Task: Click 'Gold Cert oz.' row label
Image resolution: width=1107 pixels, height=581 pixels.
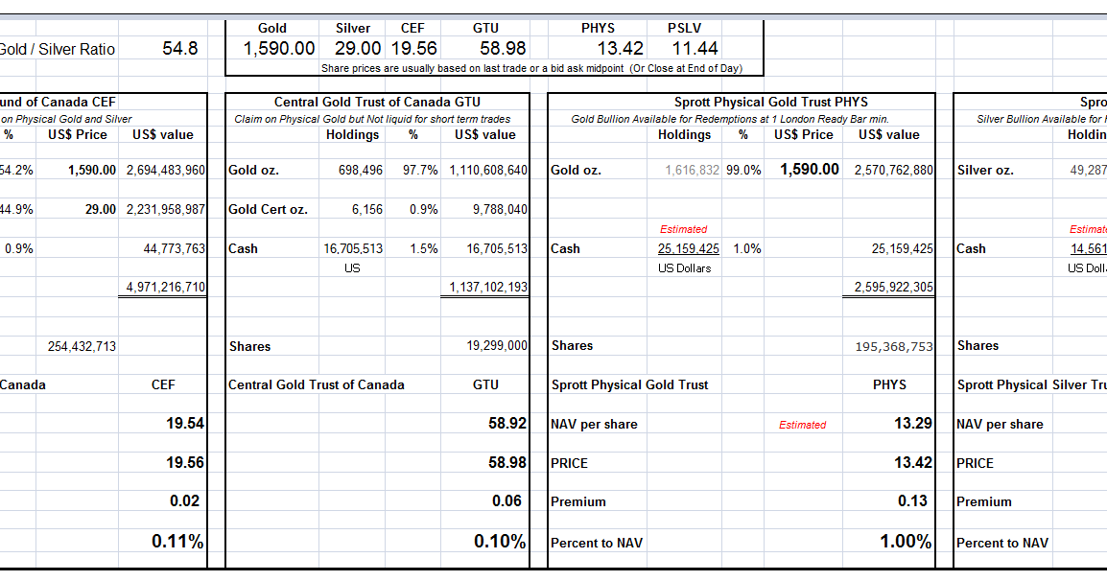Action: pos(269,210)
